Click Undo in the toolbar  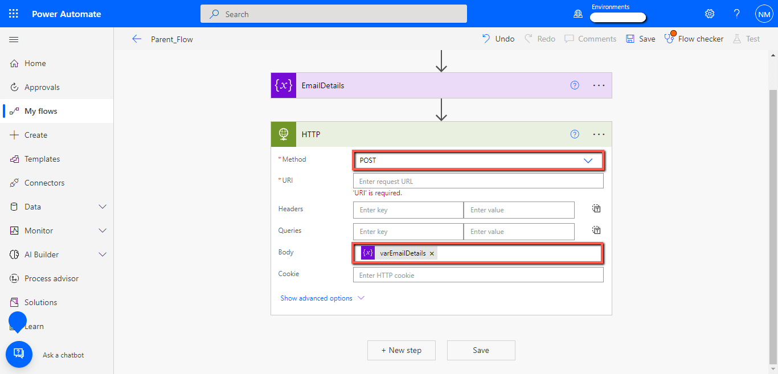pos(498,39)
